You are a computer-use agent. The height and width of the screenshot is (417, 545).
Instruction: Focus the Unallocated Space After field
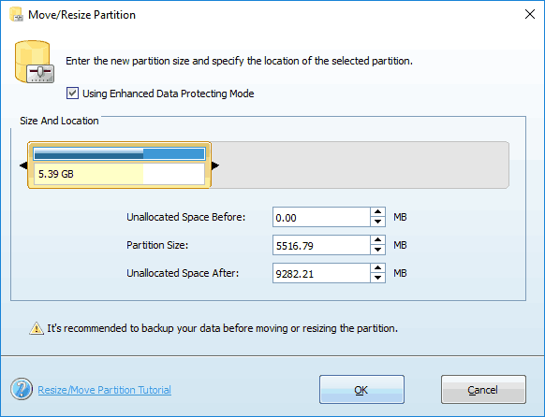tap(321, 273)
